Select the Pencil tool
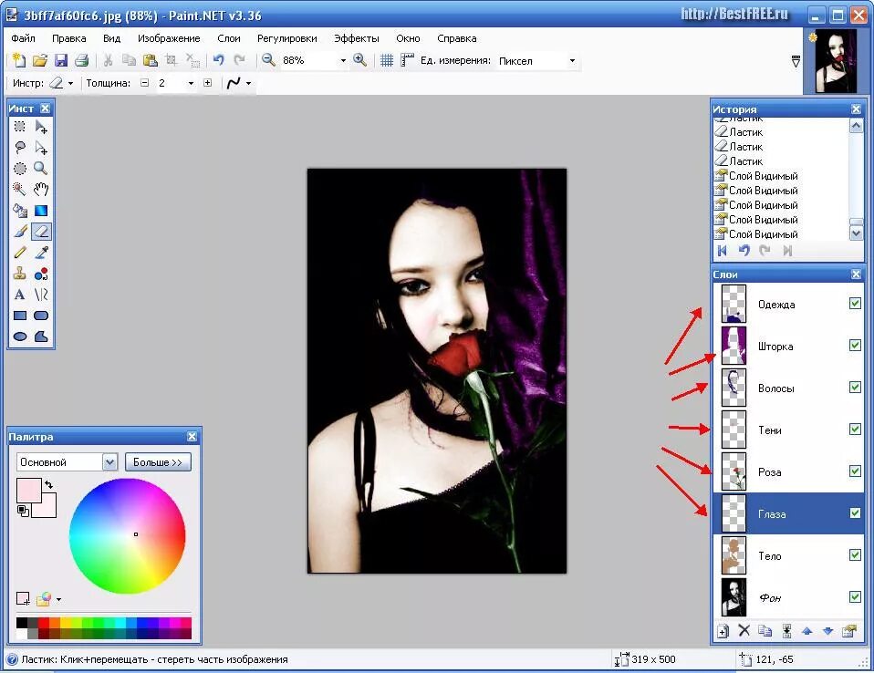 click(x=19, y=253)
